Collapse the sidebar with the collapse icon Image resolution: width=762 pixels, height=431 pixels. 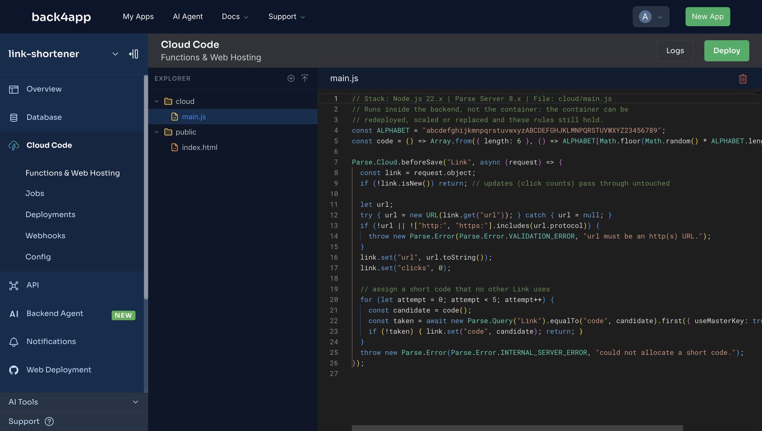[x=134, y=54]
